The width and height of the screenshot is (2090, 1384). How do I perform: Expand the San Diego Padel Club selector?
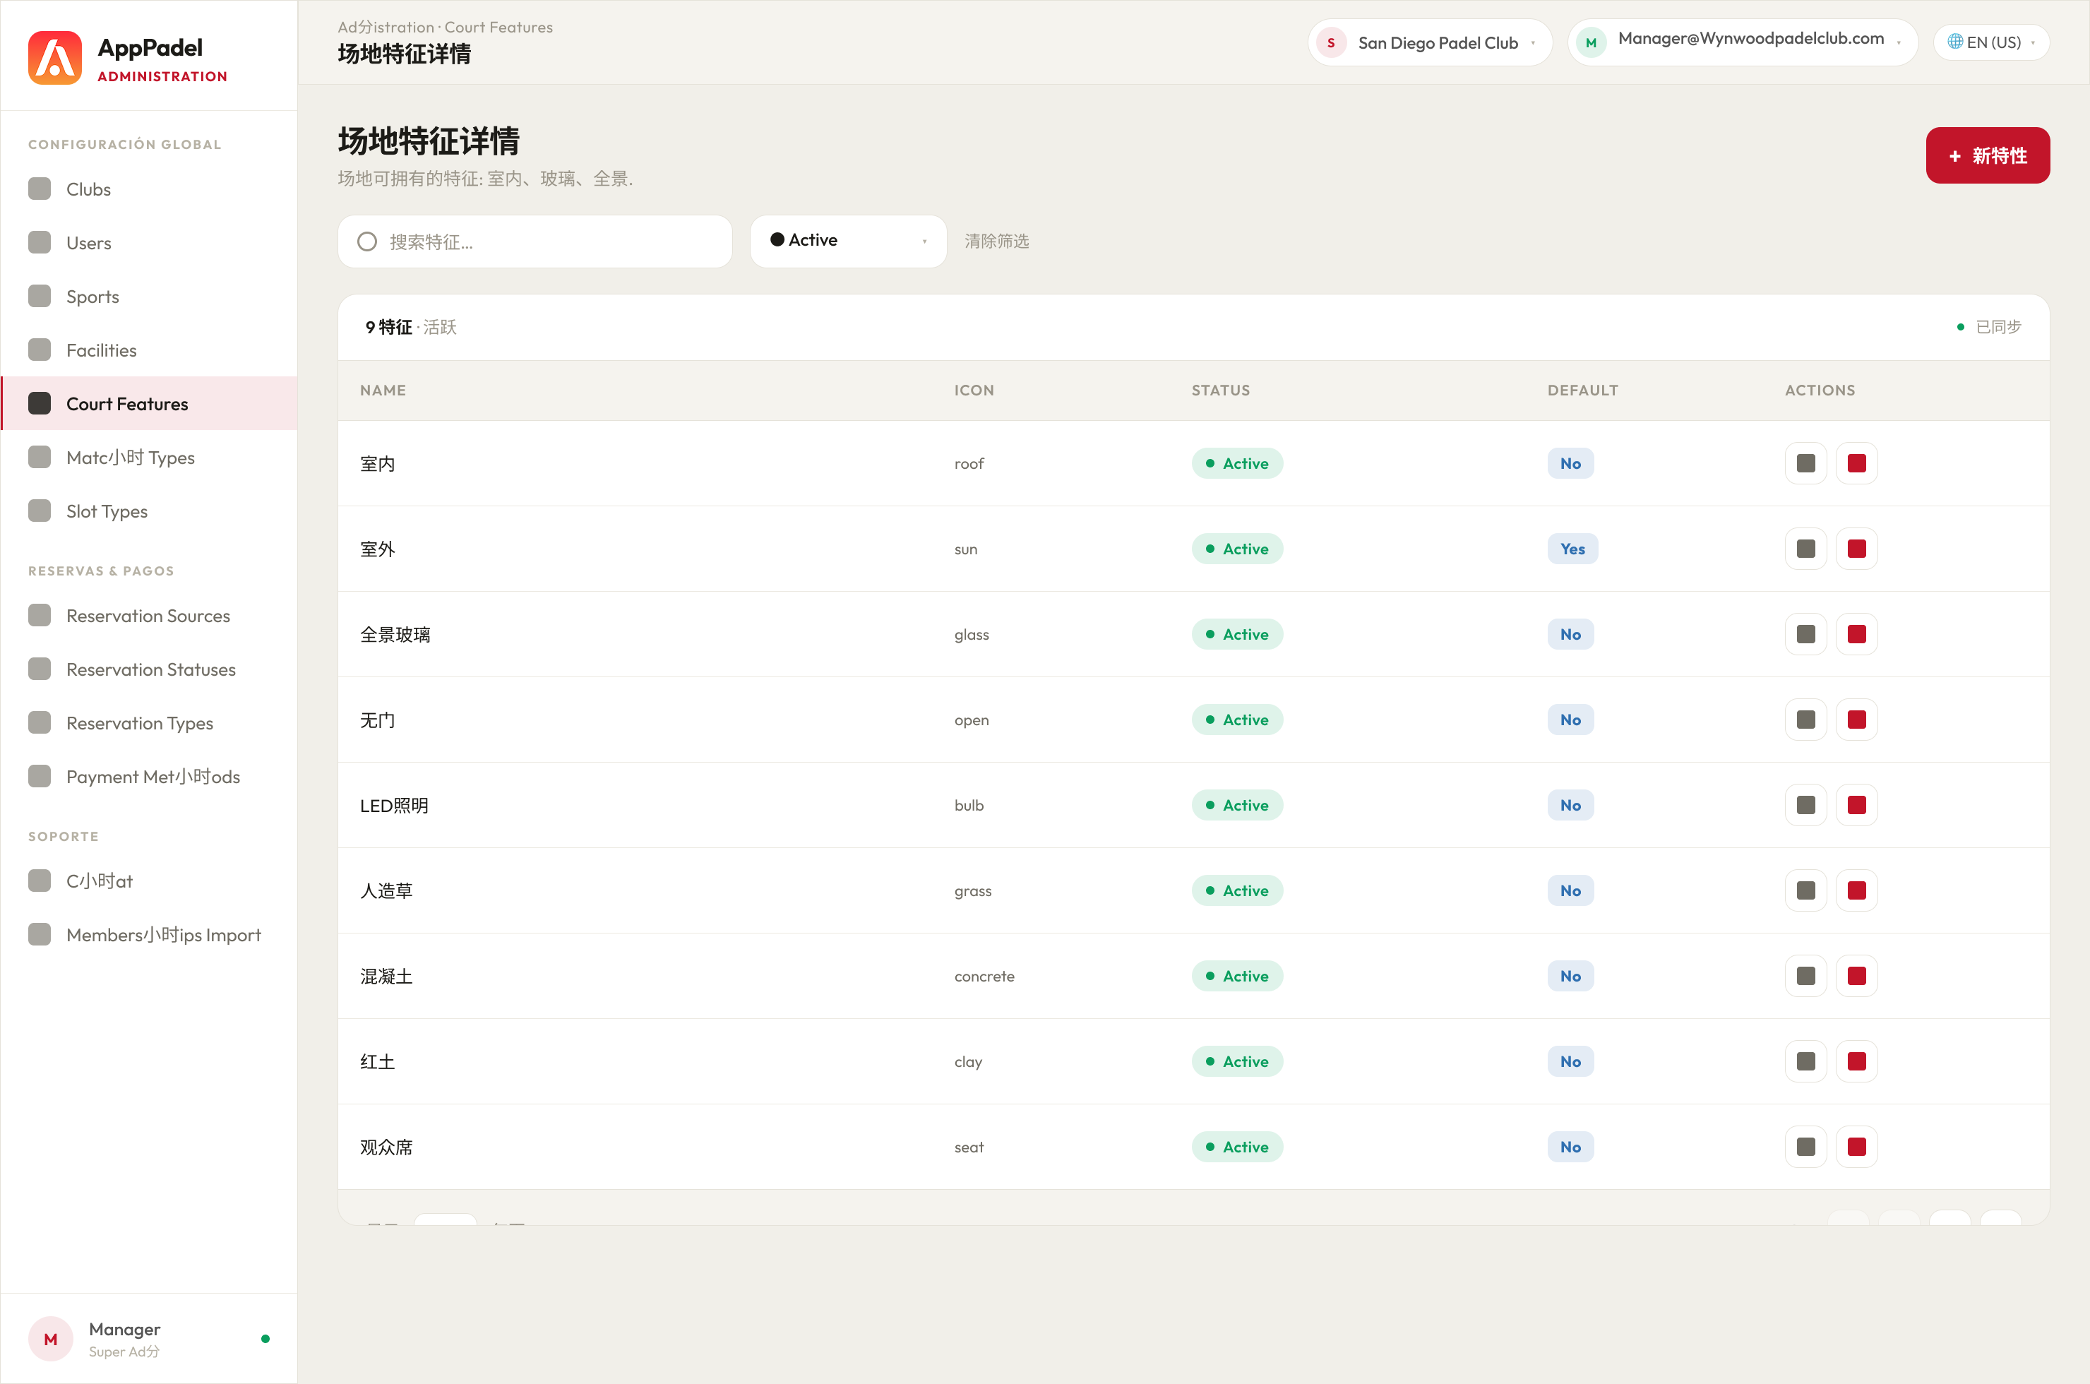coord(1429,42)
